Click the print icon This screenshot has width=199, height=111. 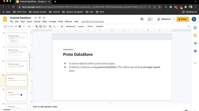[x=20, y=27]
